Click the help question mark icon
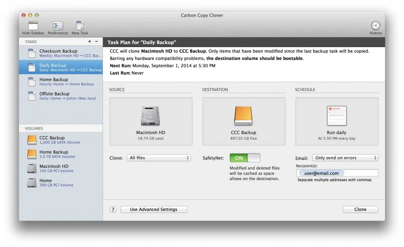The width and height of the screenshot is (404, 247). (113, 209)
